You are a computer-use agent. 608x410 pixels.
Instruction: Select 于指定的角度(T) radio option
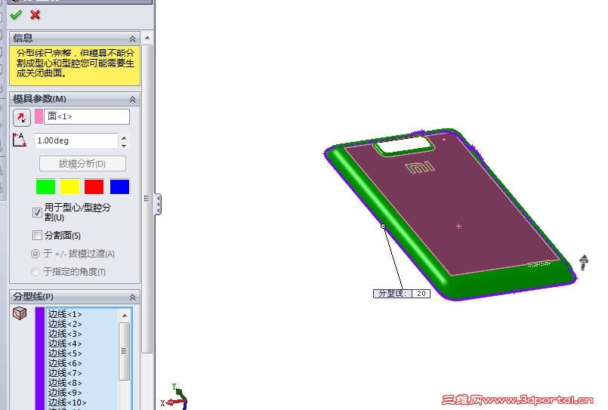[x=35, y=272]
